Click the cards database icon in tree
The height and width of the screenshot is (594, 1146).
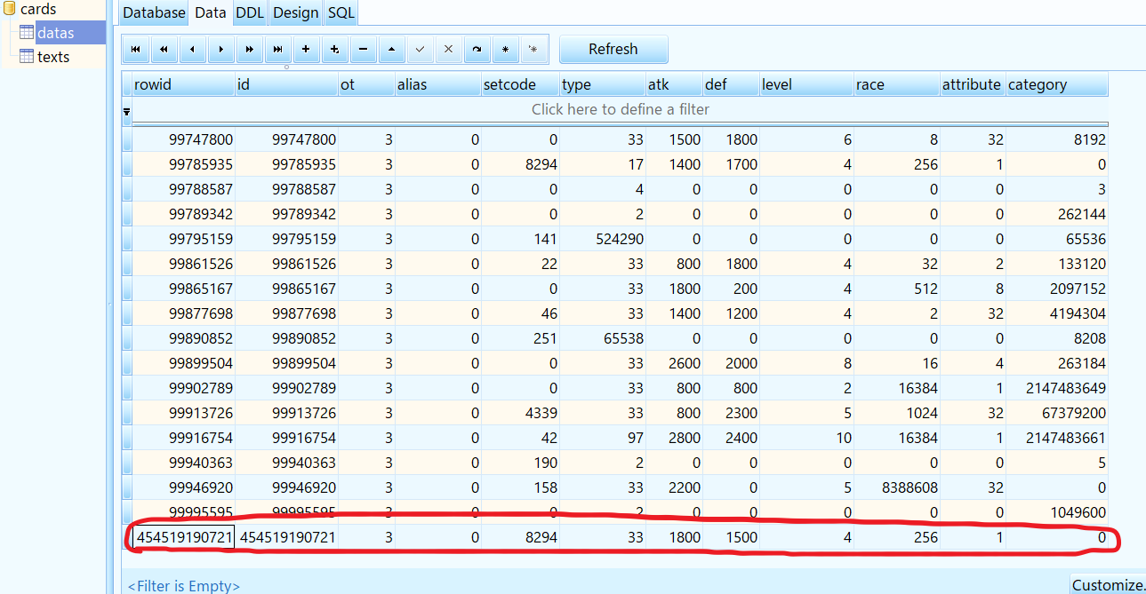(x=10, y=9)
